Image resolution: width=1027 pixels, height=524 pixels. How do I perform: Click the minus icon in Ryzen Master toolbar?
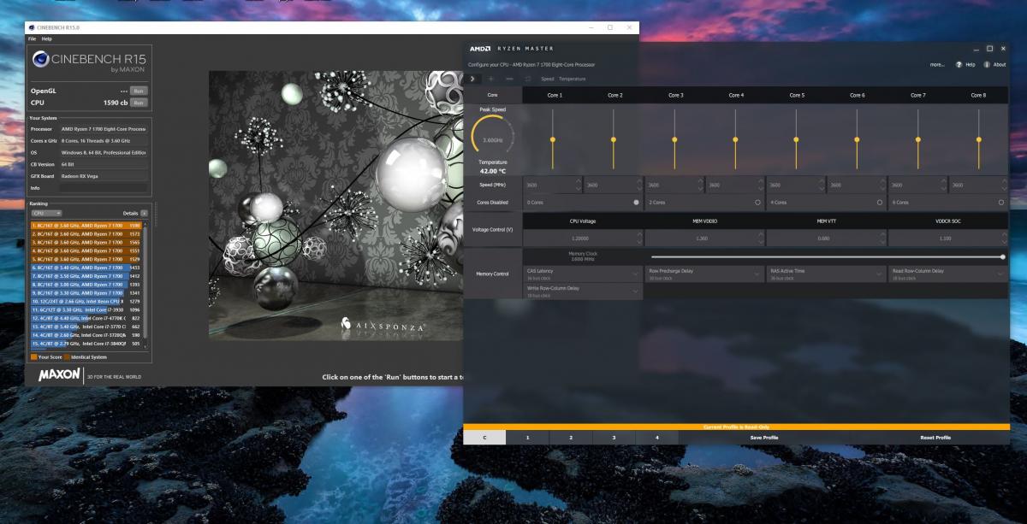[509, 79]
